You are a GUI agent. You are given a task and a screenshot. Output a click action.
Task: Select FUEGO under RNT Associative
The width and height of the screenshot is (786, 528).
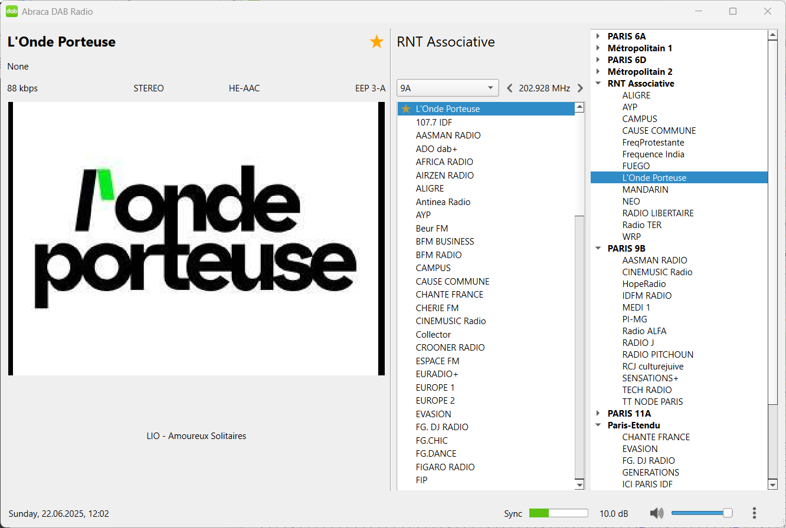(x=636, y=166)
